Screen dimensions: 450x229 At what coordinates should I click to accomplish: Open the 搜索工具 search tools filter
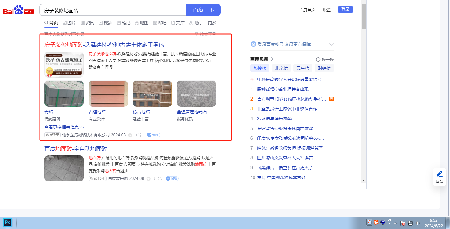[x=205, y=34]
